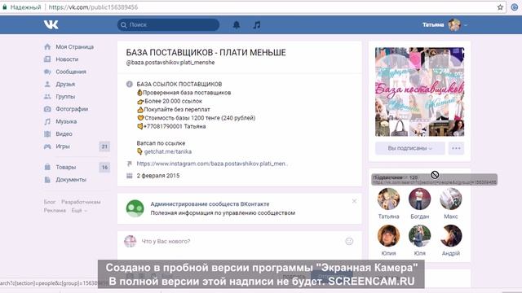Click the newspaper icon beside Новости
The height and width of the screenshot is (293, 522).
click(47, 59)
